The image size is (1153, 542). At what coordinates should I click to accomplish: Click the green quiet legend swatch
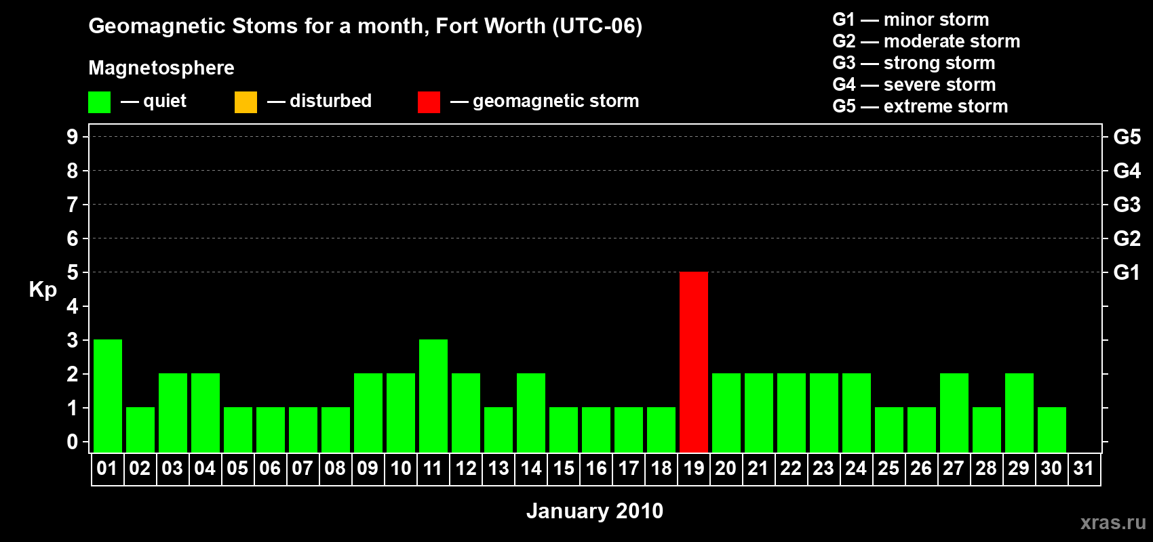pyautogui.click(x=99, y=102)
